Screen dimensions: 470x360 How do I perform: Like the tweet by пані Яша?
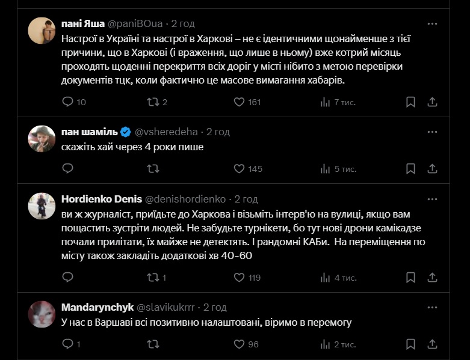coord(239,102)
